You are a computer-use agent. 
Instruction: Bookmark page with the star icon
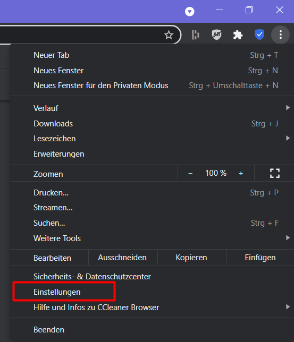[169, 35]
